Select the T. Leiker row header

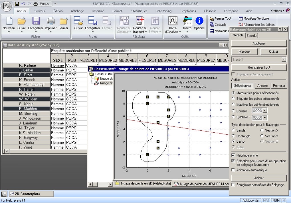[26, 70]
